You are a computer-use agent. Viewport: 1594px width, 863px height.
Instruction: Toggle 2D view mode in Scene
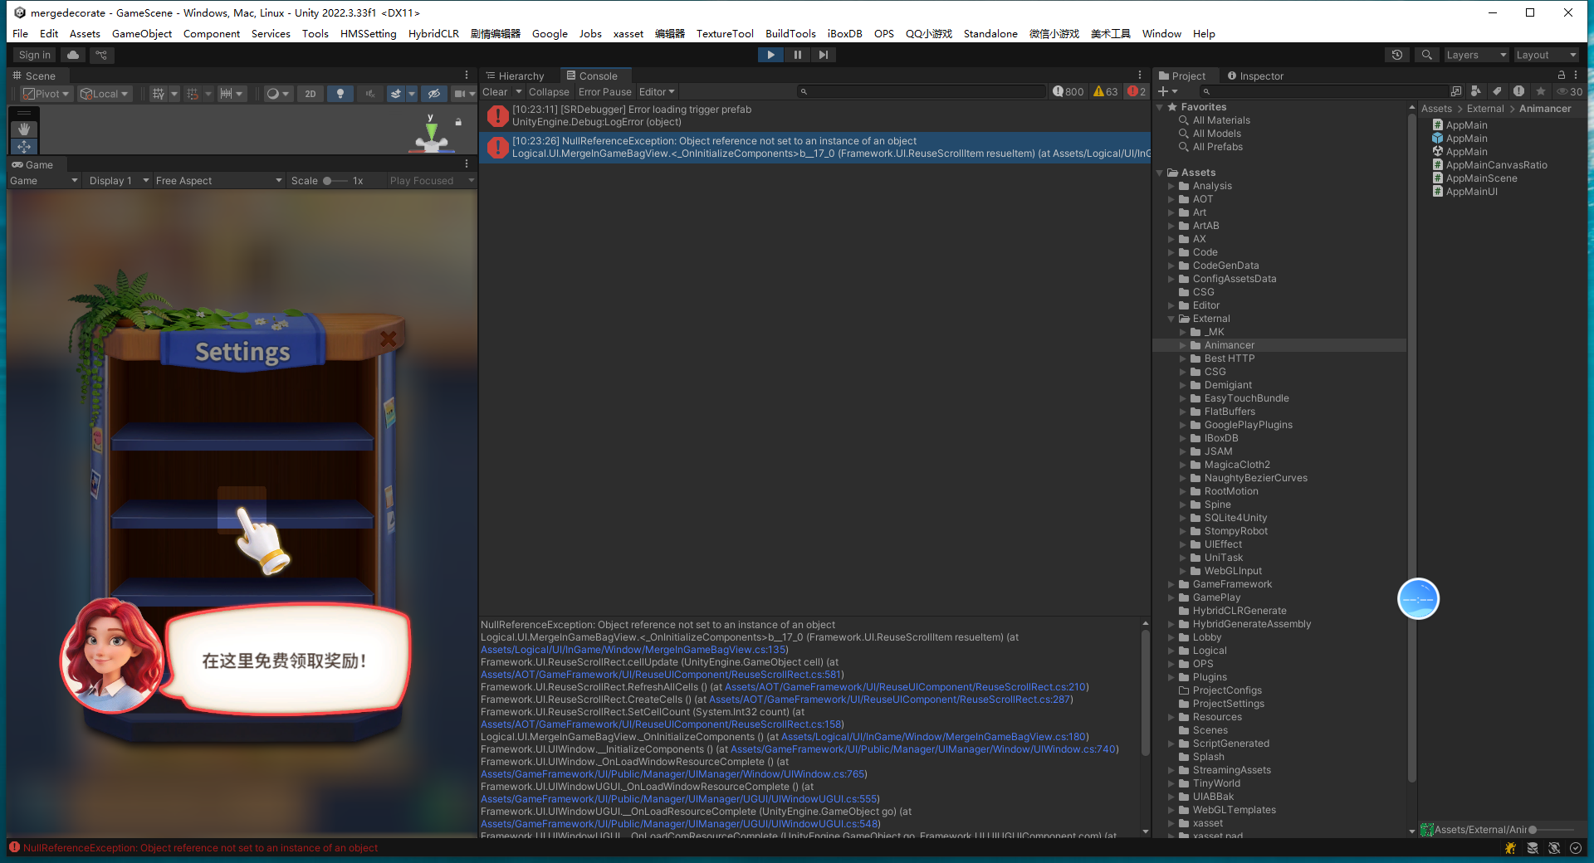coord(310,94)
